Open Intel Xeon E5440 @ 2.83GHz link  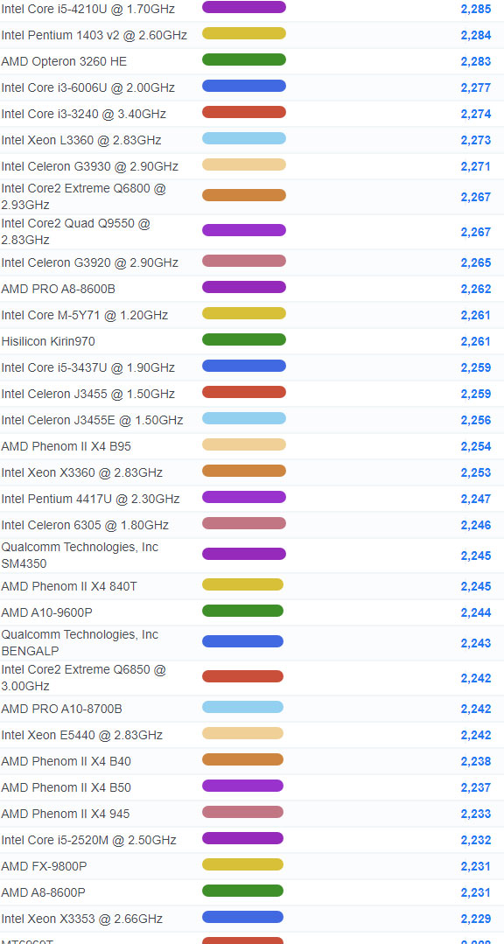[x=82, y=735]
